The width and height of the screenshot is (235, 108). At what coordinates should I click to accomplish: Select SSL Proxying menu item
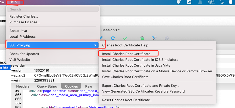(x=53, y=45)
